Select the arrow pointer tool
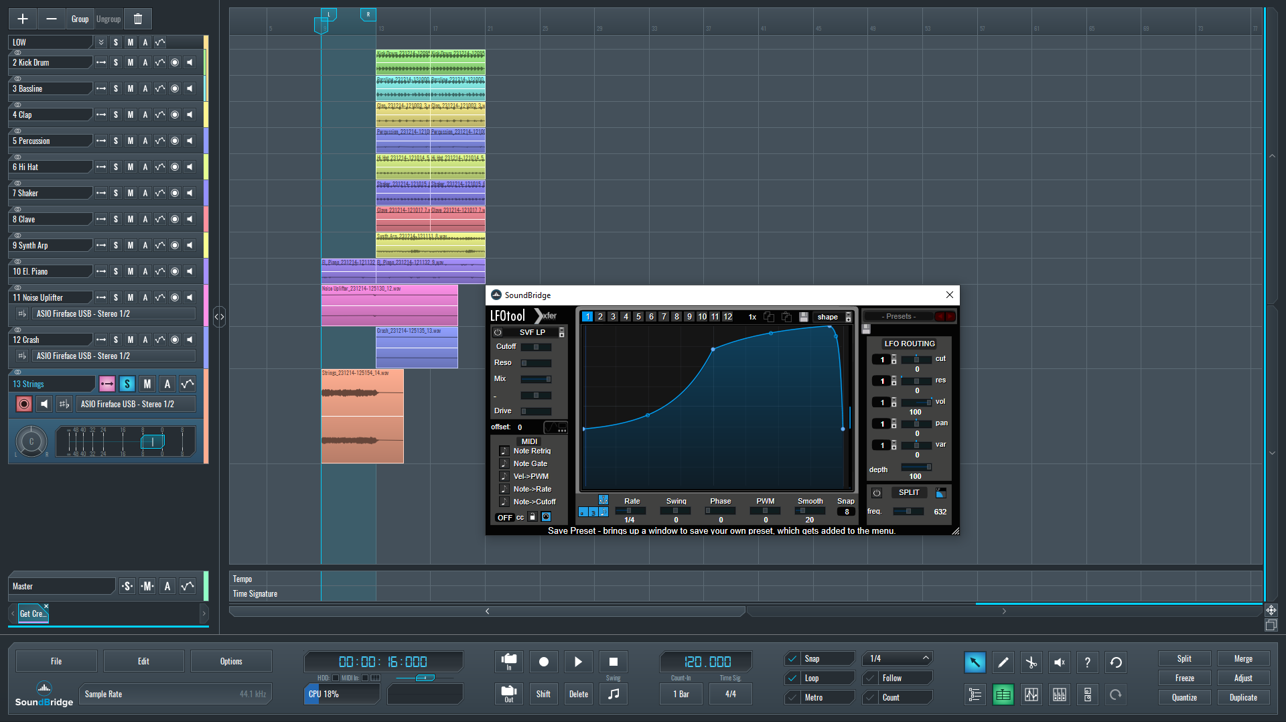 [x=975, y=662]
